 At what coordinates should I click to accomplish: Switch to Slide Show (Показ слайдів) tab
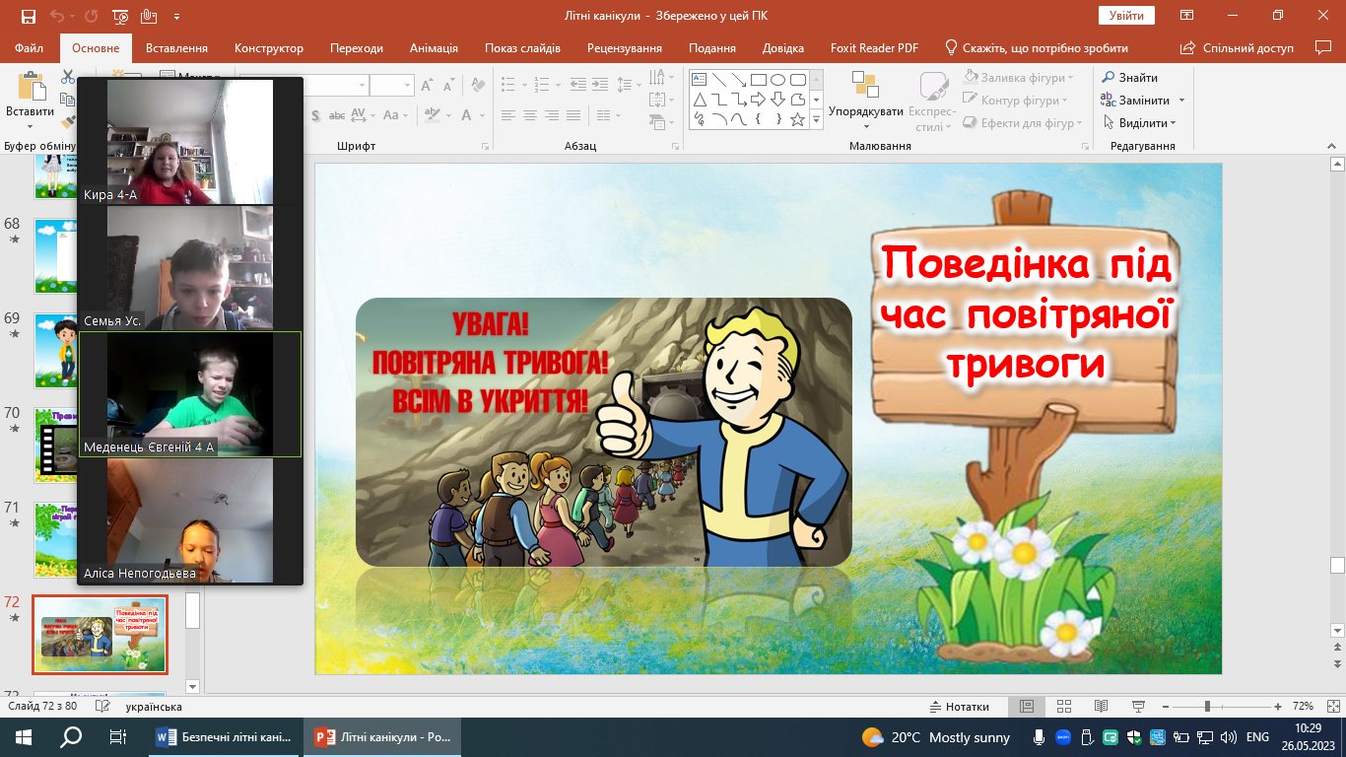tap(522, 48)
